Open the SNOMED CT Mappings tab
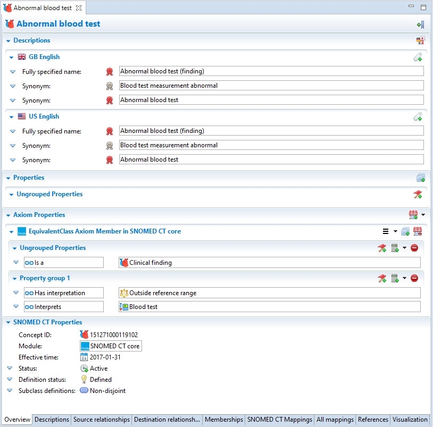This screenshot has height=427, width=433. 279,420
